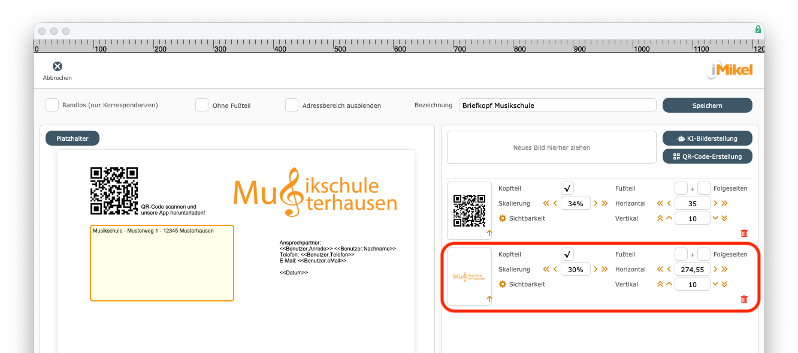798x353 pixels.
Task: Click double-left Horizontal arrow in QR row
Action: [660, 203]
